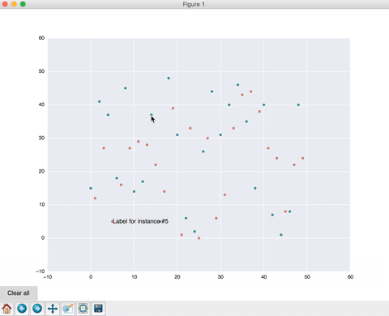The image size is (389, 316).
Task: Go forward to next view
Action: point(37,308)
